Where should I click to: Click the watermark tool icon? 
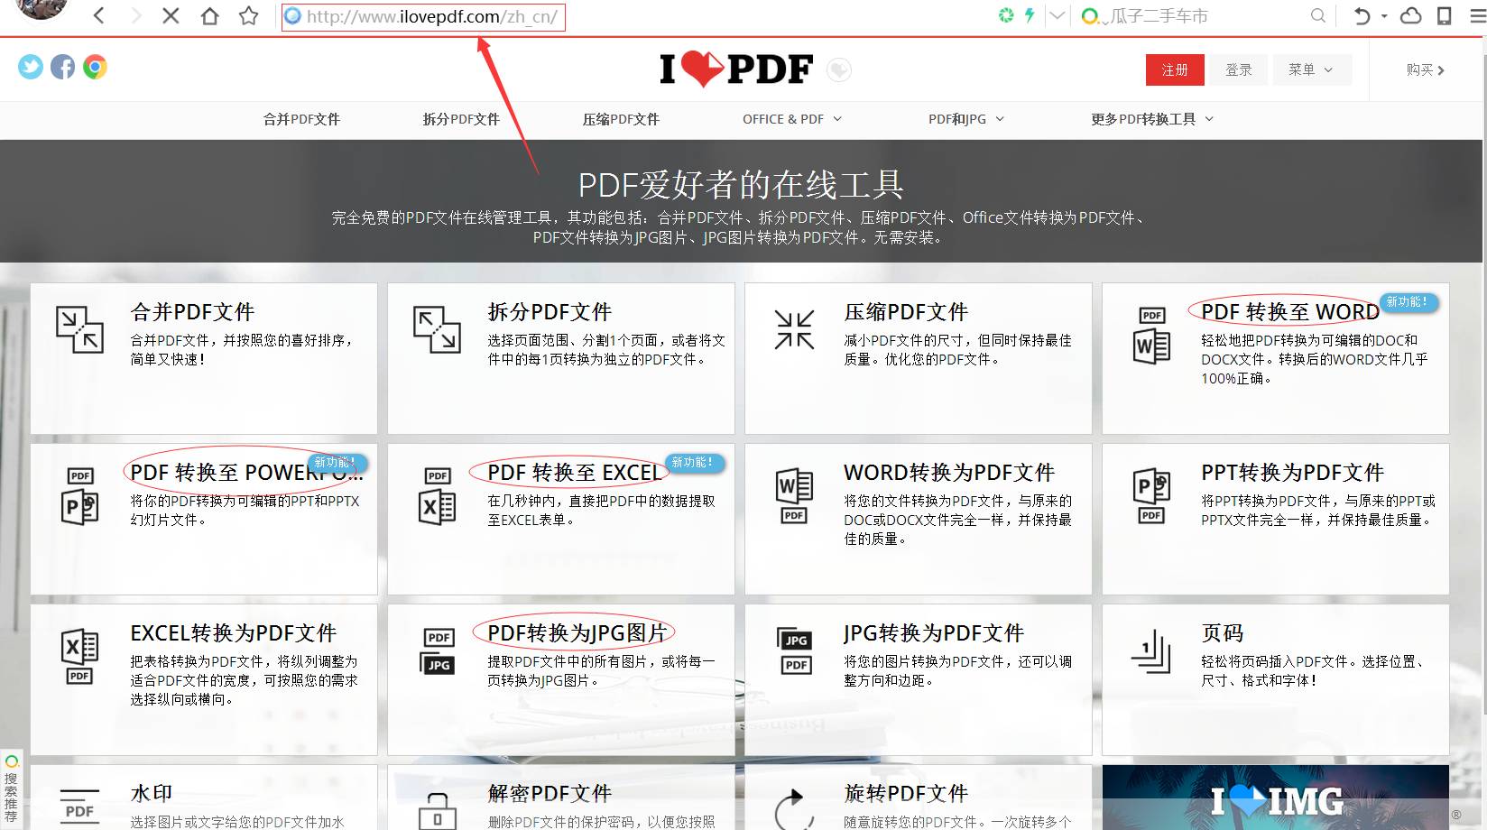click(79, 807)
